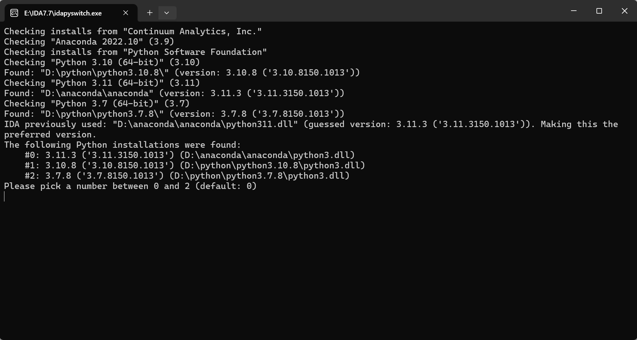Screen dimensions: 637x340
Task: Click the terminal icon on the idapyswitch tab
Action: pyautogui.click(x=14, y=13)
